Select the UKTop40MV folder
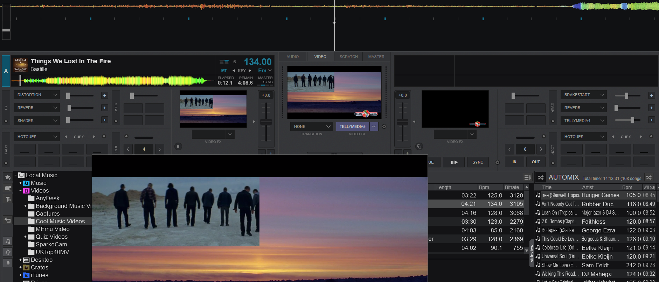The width and height of the screenshot is (659, 282). click(x=52, y=252)
